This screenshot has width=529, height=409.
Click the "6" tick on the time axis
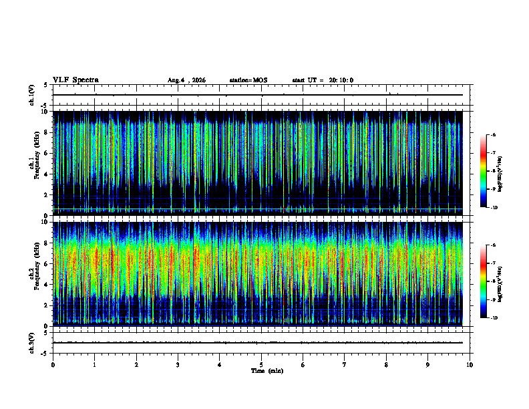pos(303,365)
